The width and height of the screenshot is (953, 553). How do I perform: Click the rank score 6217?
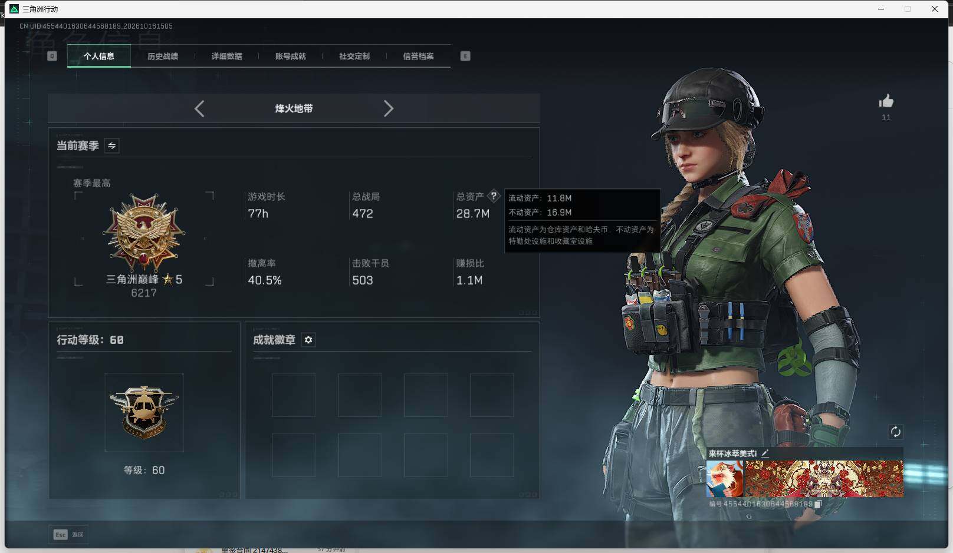tap(144, 293)
